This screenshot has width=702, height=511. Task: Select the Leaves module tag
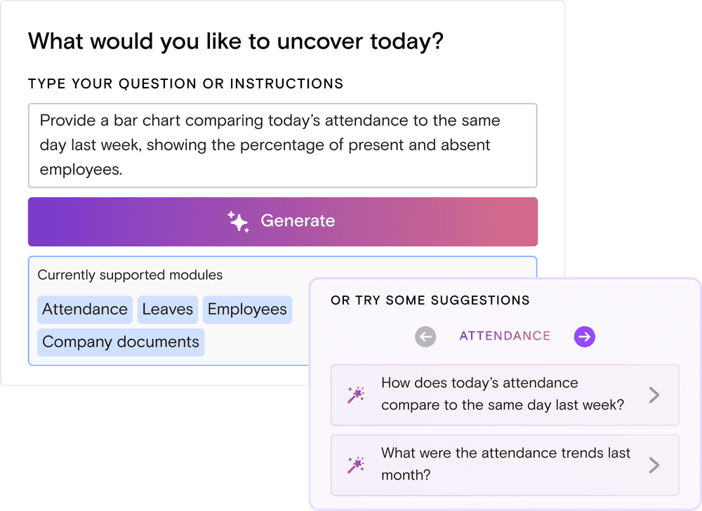coord(168,309)
